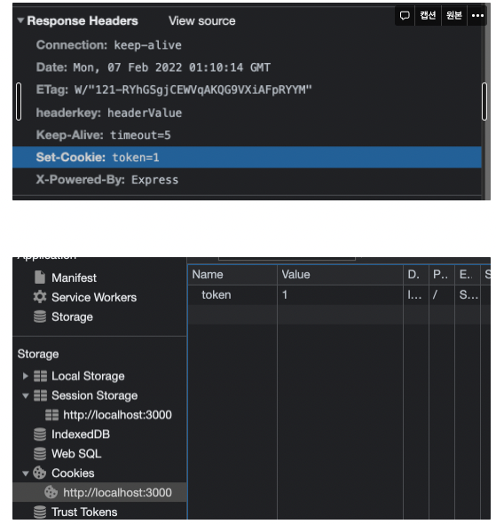Click the cookie expires cell S...
This screenshot has width=496, height=524.
coord(468,294)
